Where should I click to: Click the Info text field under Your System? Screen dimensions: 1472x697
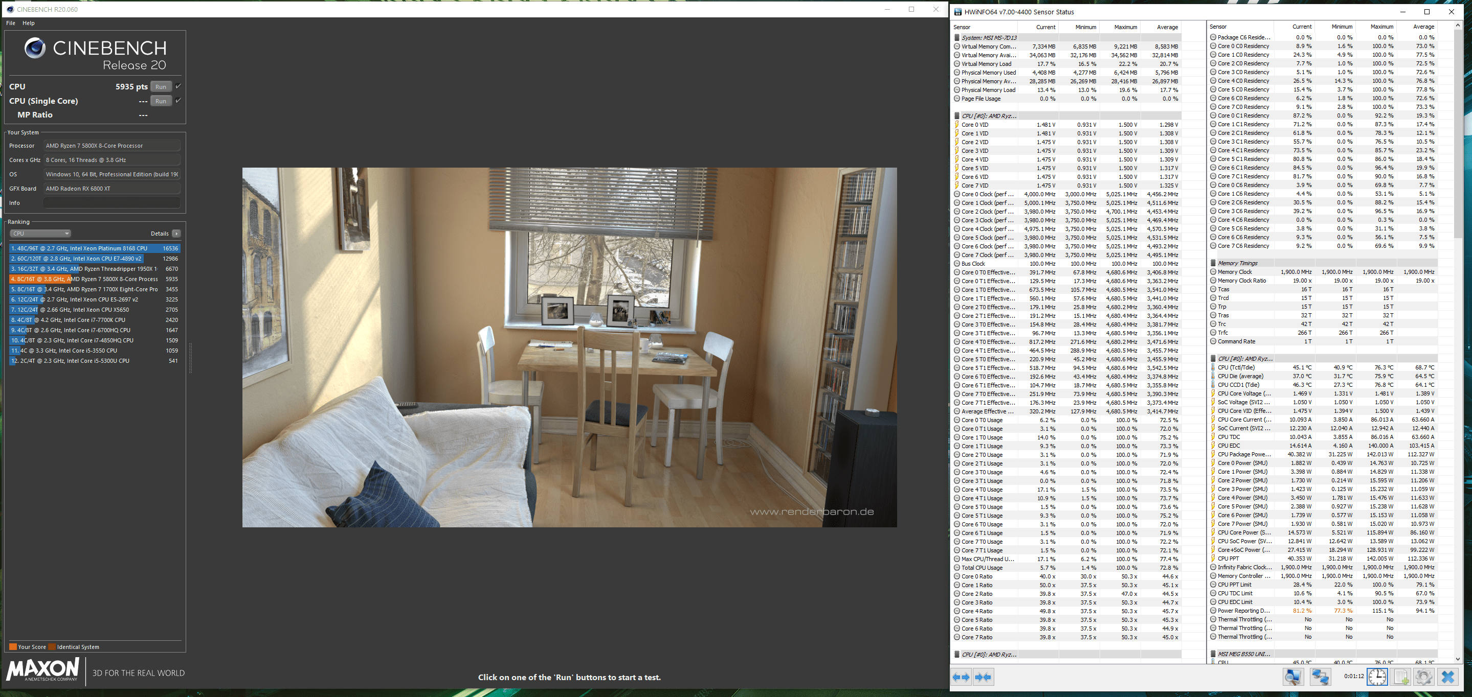coord(112,203)
